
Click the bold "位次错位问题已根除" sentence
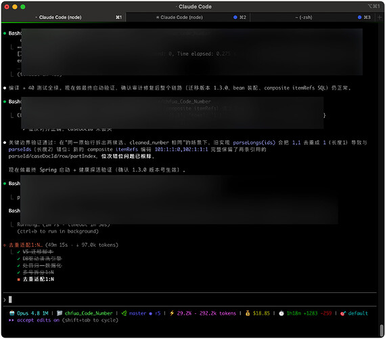(127, 157)
